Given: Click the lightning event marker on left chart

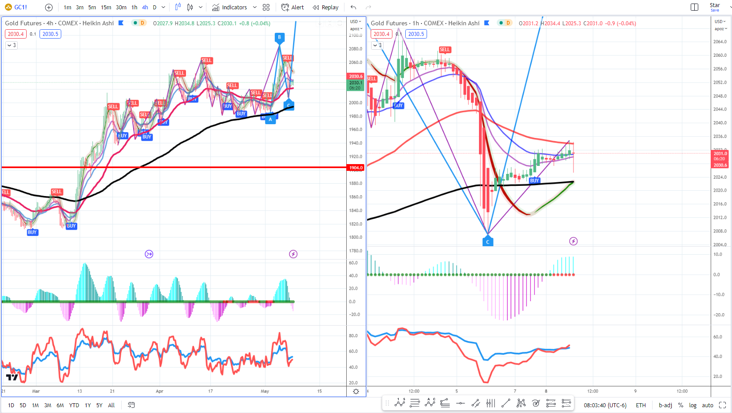Looking at the screenshot, I should click(x=293, y=254).
